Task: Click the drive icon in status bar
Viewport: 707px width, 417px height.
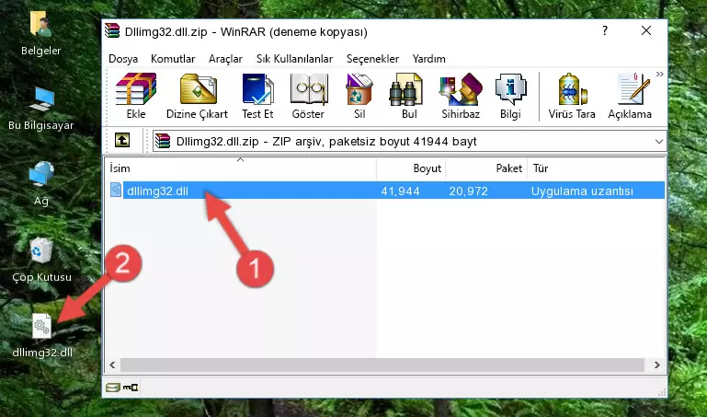Action: [113, 388]
